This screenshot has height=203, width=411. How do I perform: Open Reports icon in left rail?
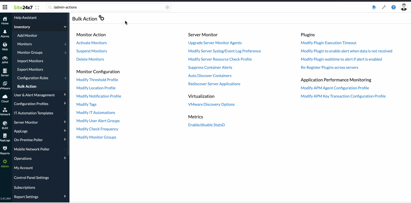pos(5,150)
